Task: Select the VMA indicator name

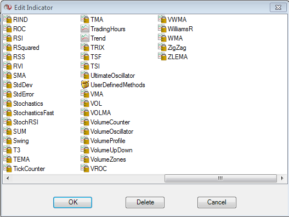Action: [x=97, y=94]
